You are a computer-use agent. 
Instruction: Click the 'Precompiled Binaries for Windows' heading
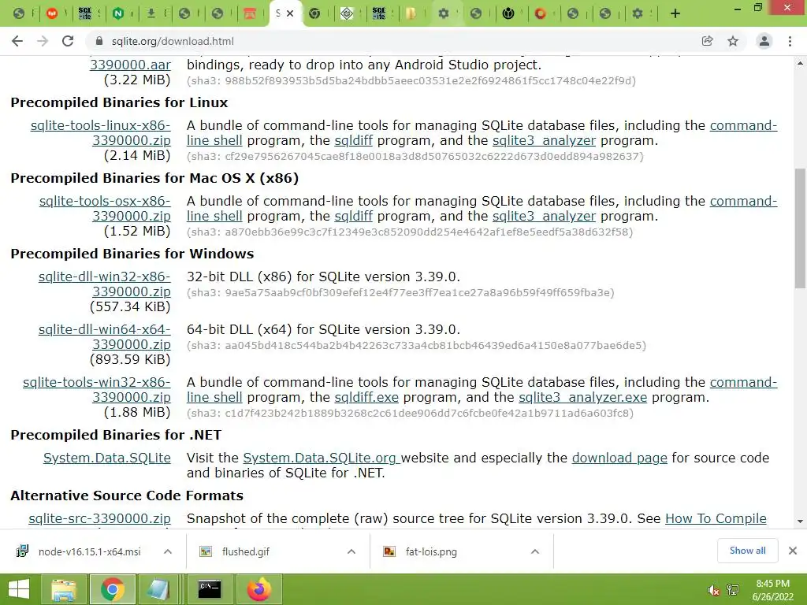pyautogui.click(x=132, y=254)
